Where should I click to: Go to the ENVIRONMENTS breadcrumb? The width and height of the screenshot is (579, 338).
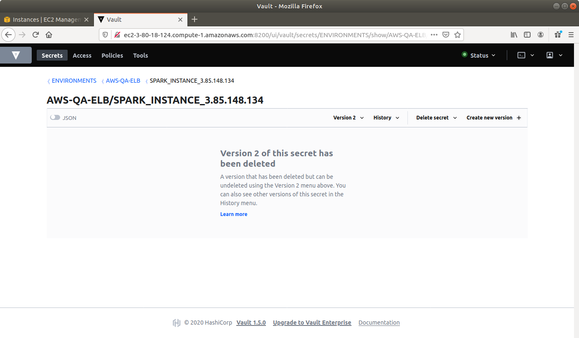click(74, 81)
